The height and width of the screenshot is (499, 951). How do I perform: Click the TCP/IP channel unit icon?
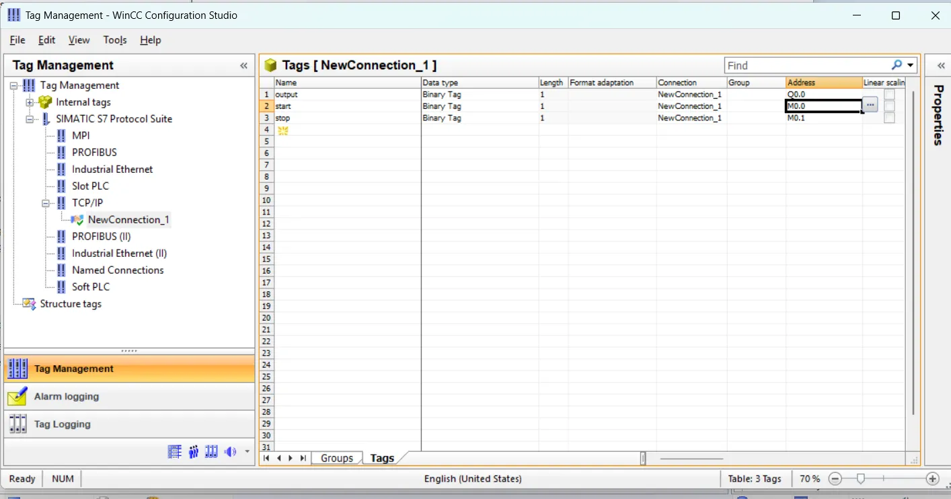[x=62, y=202]
